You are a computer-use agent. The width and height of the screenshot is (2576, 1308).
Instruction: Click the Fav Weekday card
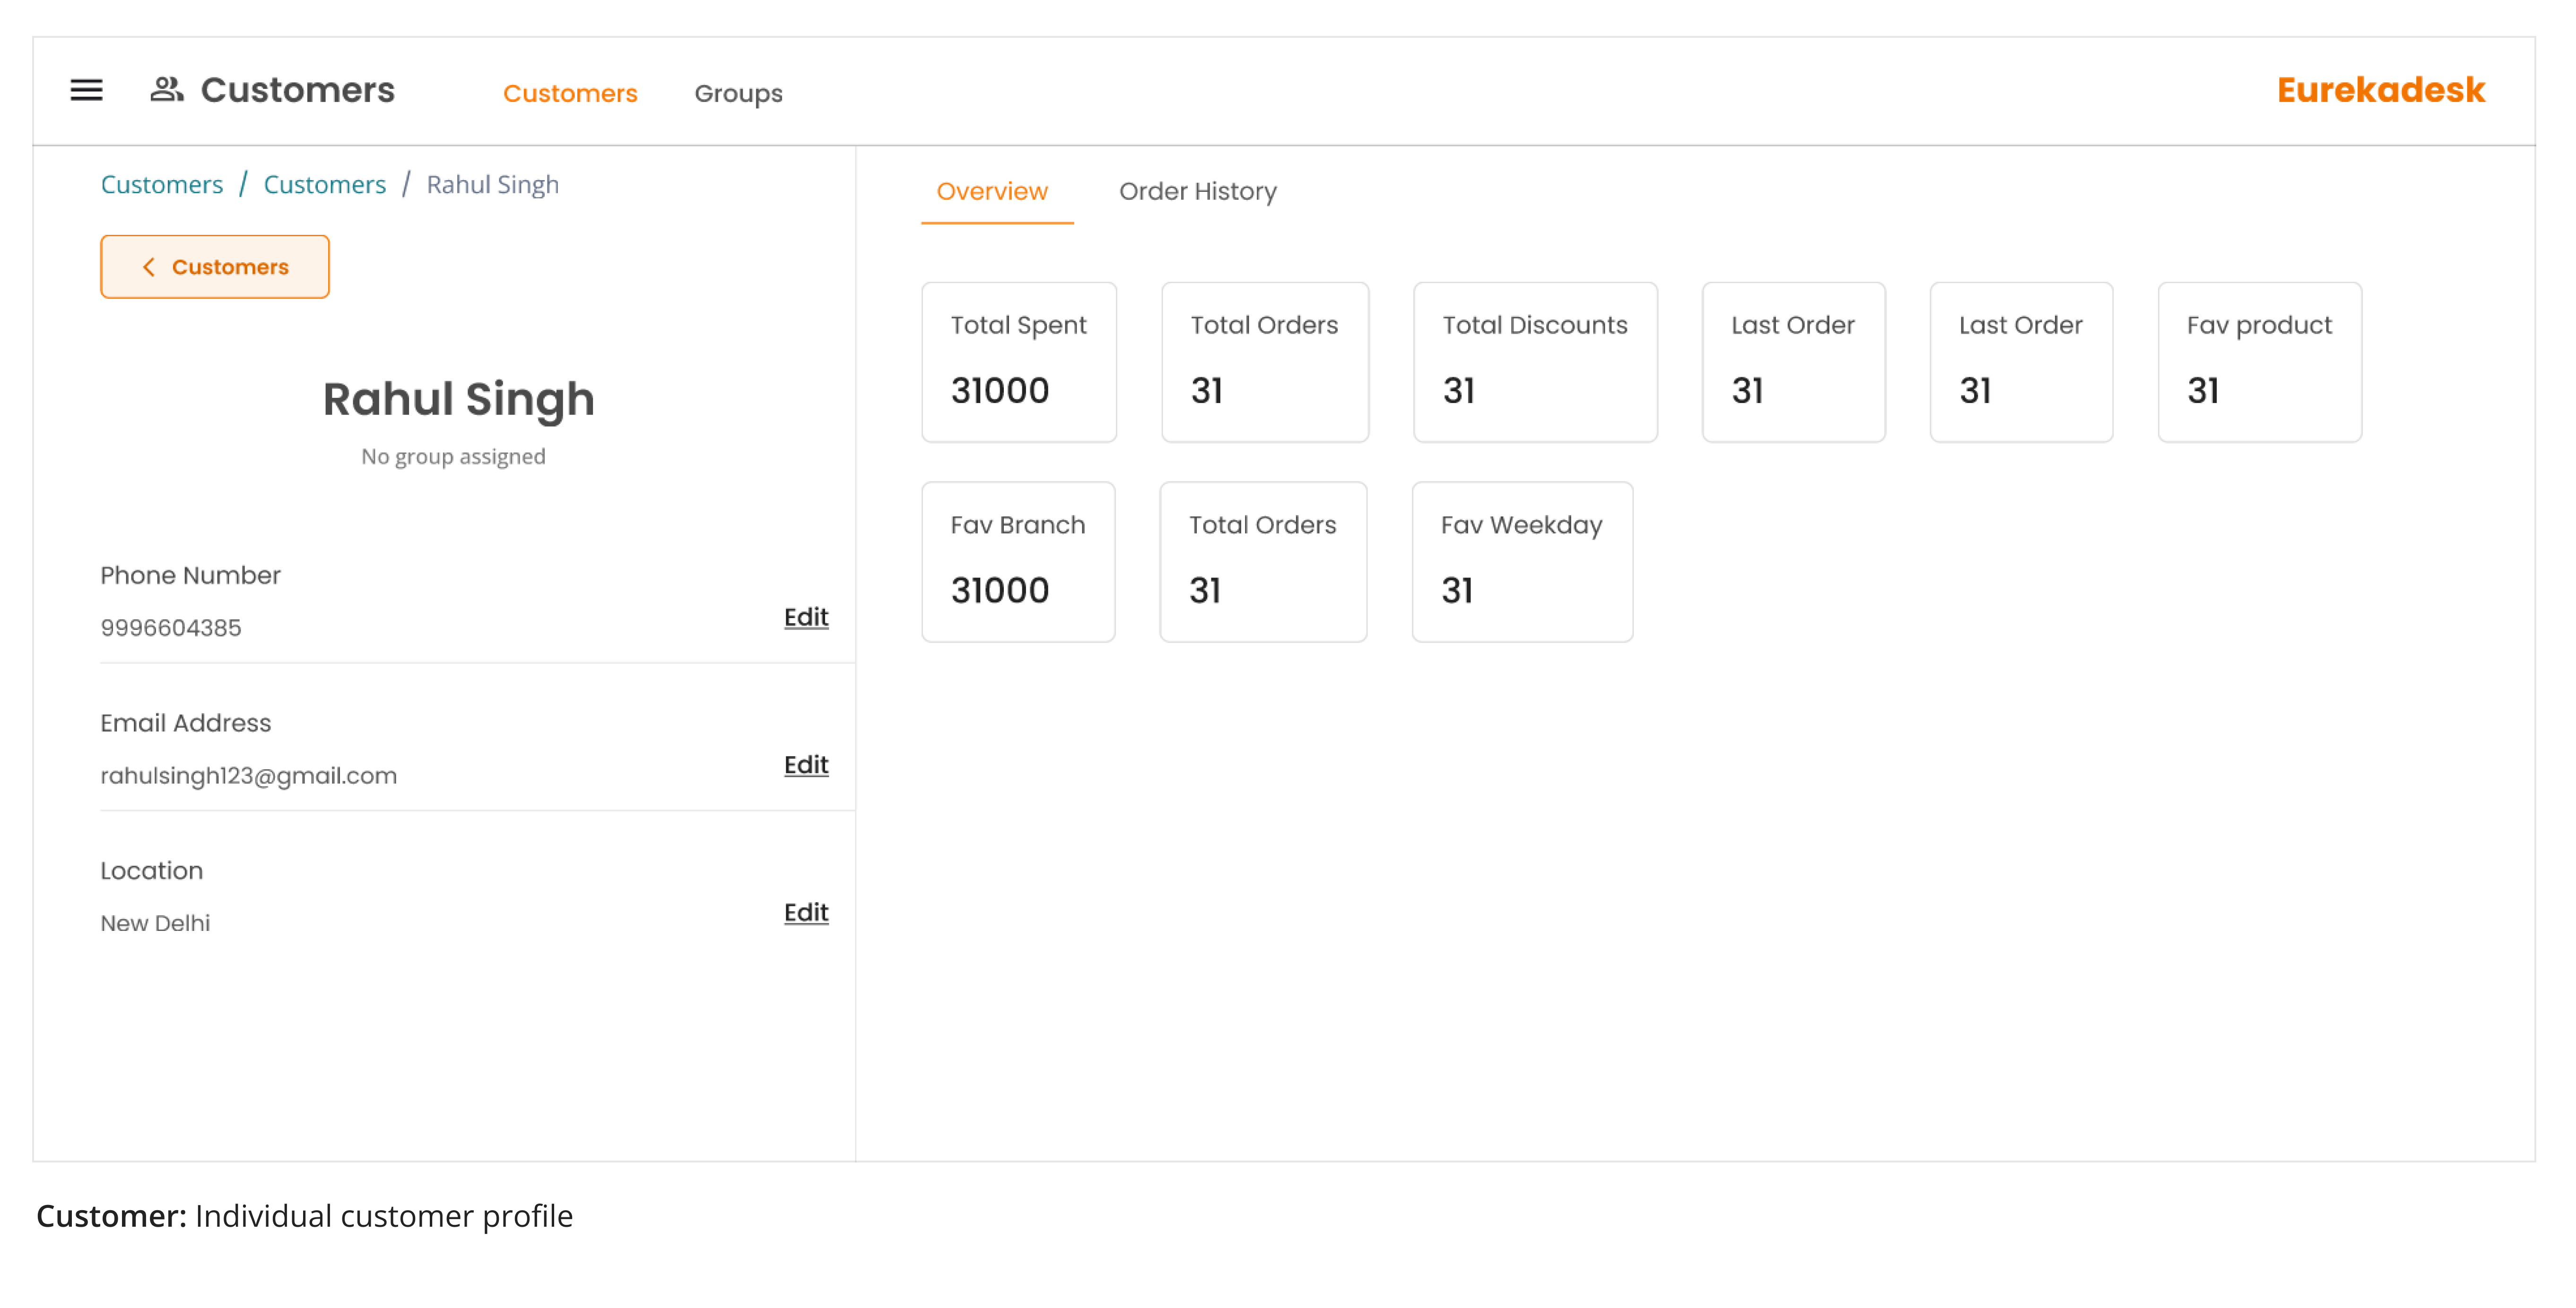1522,561
